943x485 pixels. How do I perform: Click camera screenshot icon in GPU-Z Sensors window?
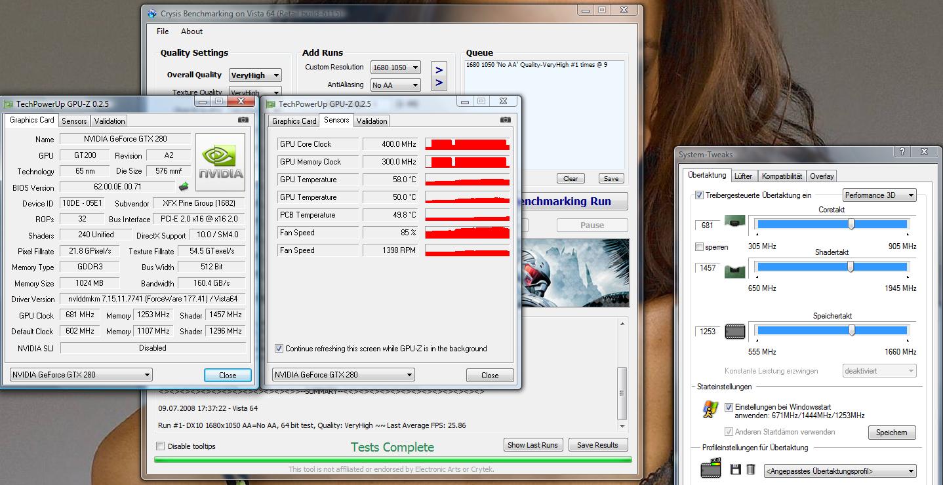[x=505, y=120]
